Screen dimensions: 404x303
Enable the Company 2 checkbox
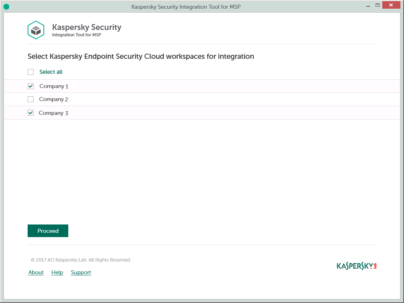tap(31, 99)
